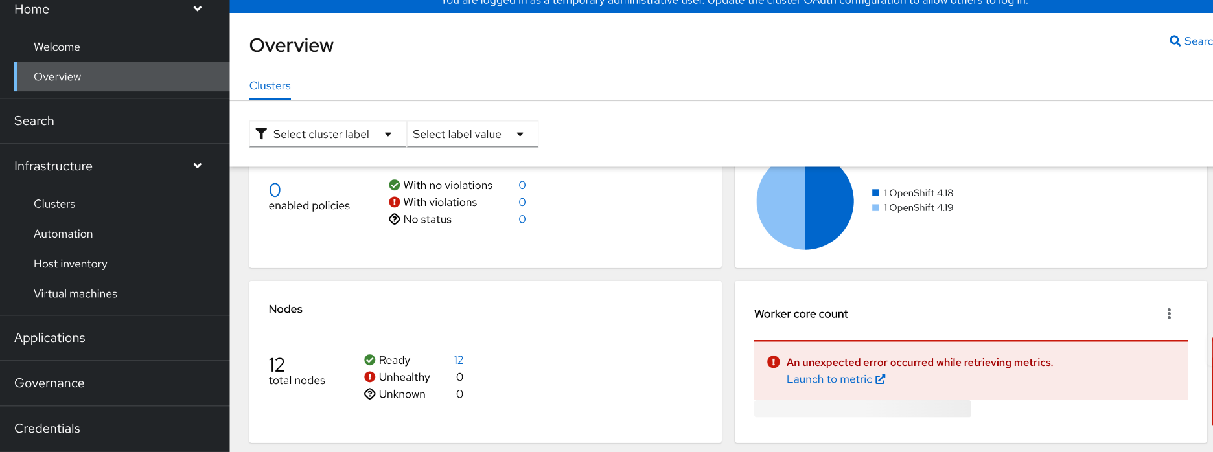
Task: Collapse the Home navigation section
Action: pos(197,9)
